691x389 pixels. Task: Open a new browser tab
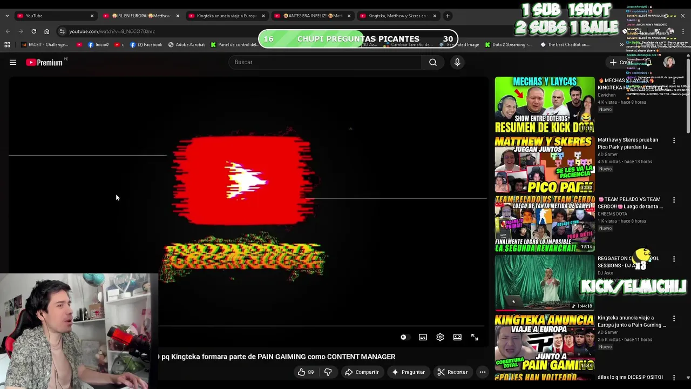point(448,16)
